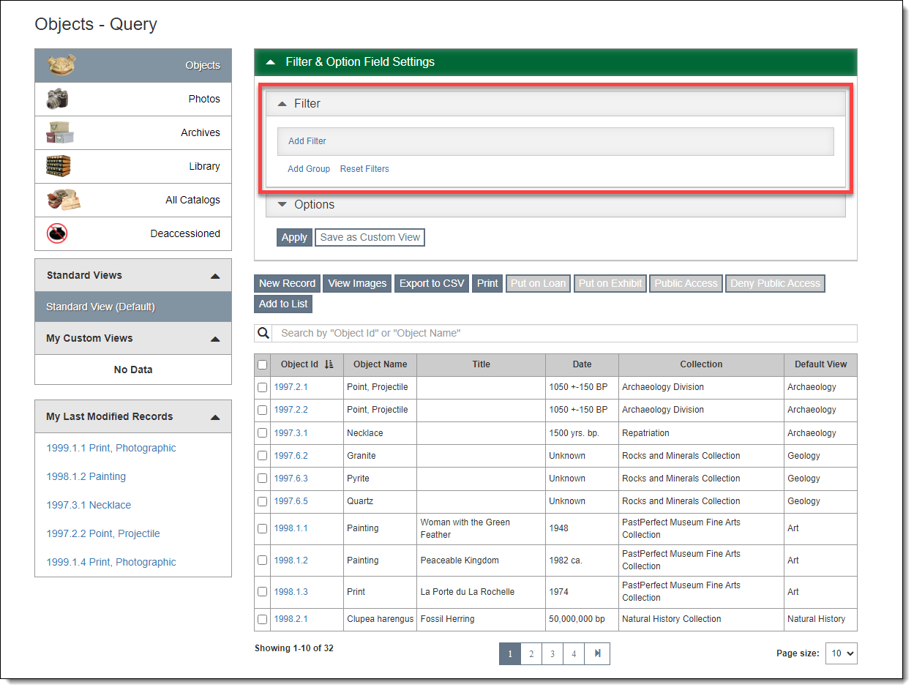Click the Object Id search input field
Viewport: 914px width, 690px height.
point(512,333)
